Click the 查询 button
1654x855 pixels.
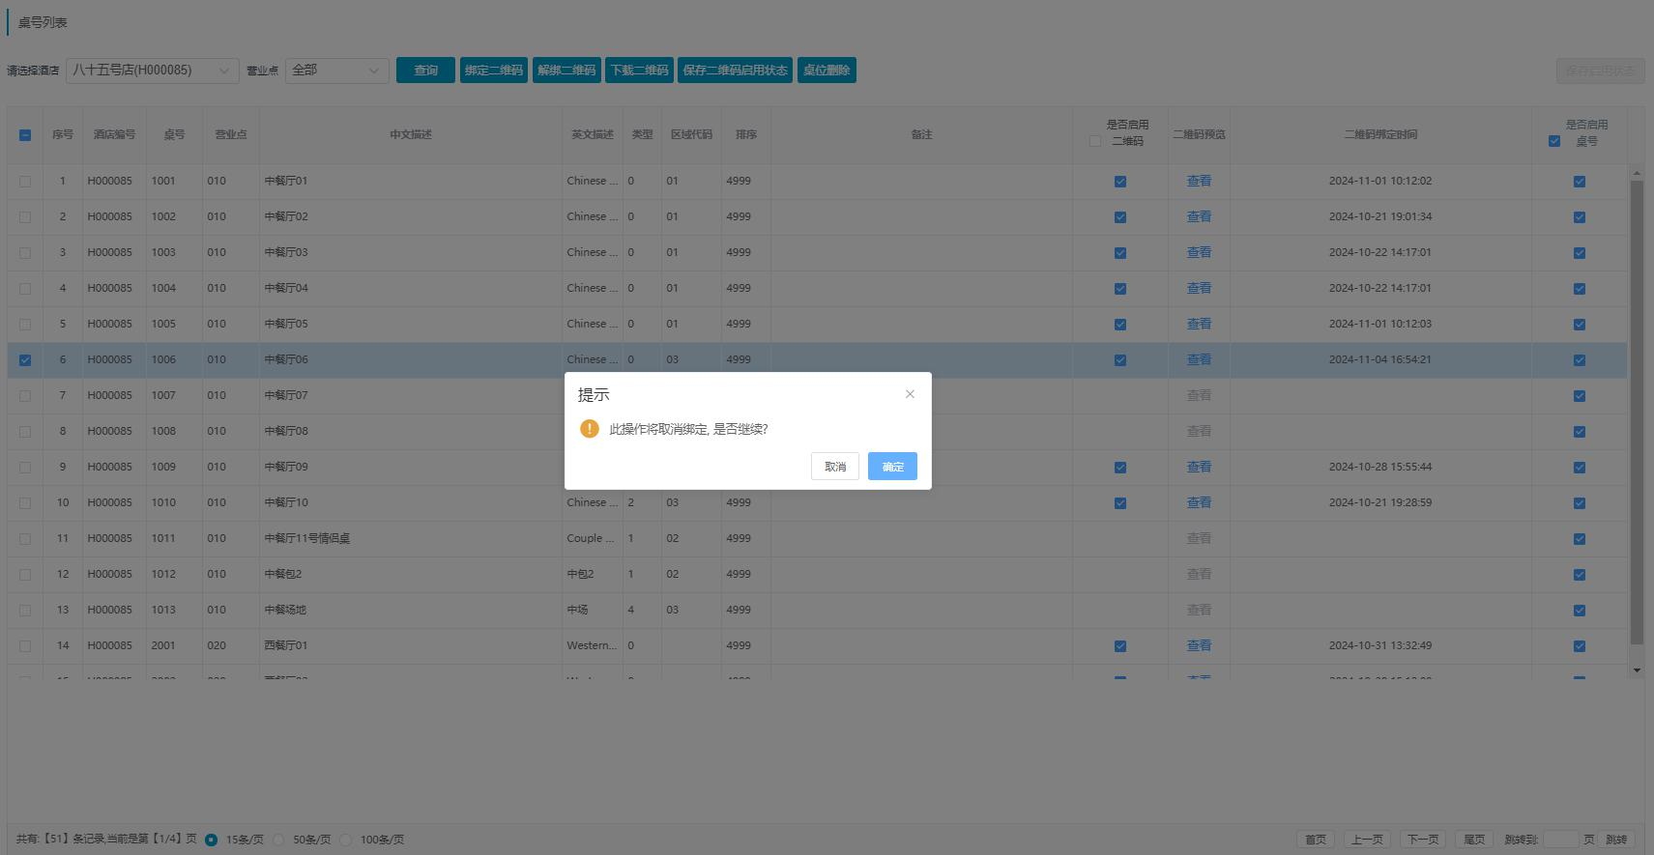coord(425,71)
